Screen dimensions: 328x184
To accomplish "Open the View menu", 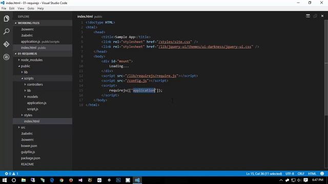I will pyautogui.click(x=20, y=8).
